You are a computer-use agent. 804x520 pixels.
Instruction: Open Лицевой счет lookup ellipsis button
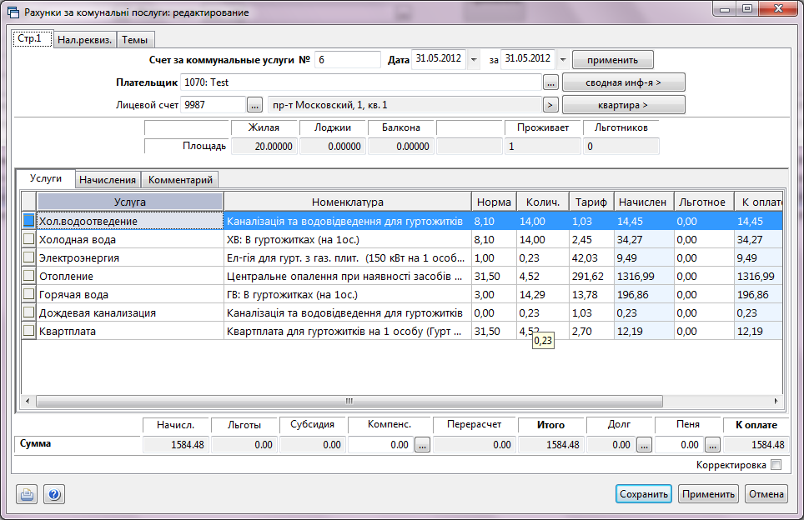(254, 105)
